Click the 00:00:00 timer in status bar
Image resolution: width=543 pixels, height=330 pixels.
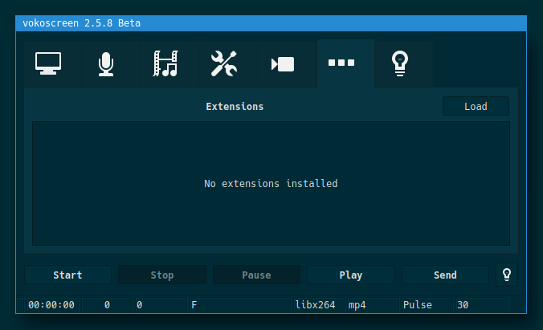click(x=51, y=305)
